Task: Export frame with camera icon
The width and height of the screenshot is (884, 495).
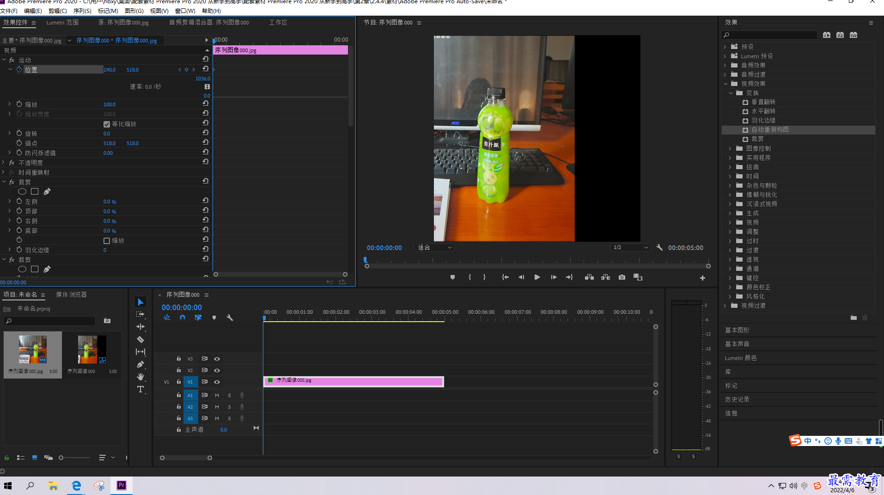Action: point(622,277)
